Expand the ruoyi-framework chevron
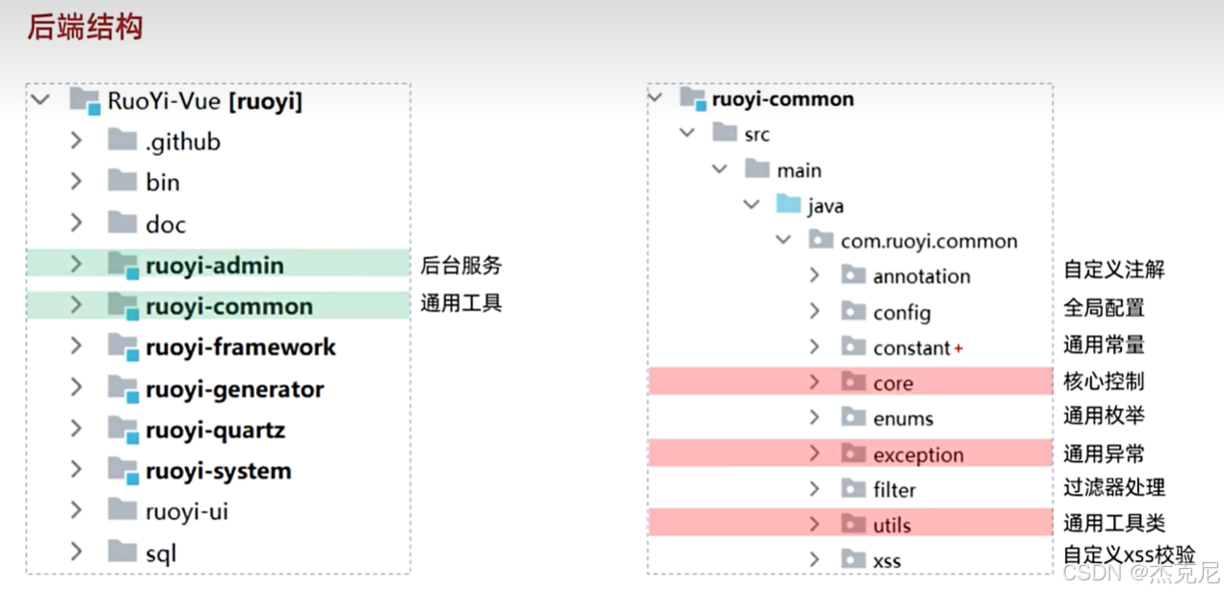The width and height of the screenshot is (1224, 593). (76, 347)
